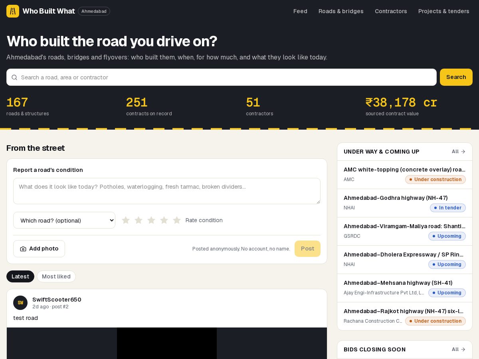This screenshot has width=479, height=359.
Task: Click Under construction badge on AMC row
Action: [x=435, y=179]
